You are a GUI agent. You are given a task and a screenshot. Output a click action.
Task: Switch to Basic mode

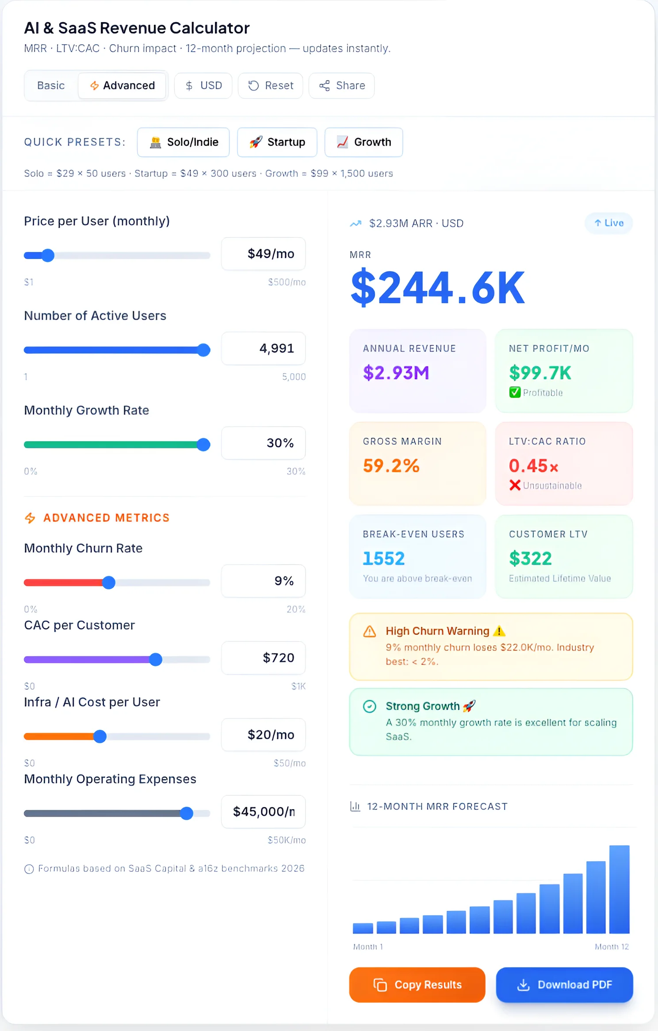click(x=50, y=86)
